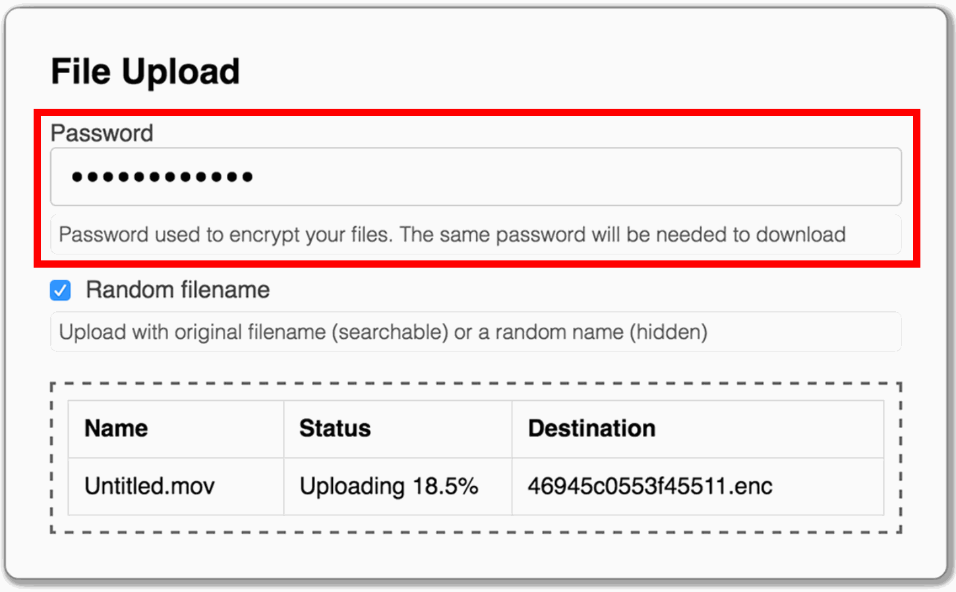Select the masked password dots
The height and width of the screenshot is (592, 956).
(x=163, y=177)
